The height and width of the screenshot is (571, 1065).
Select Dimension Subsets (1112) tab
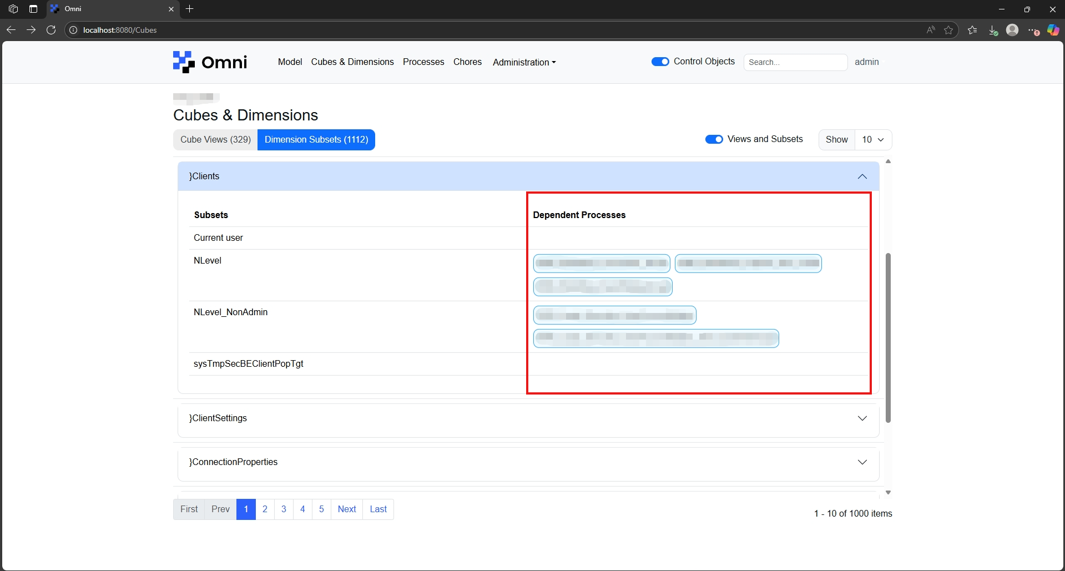point(316,140)
